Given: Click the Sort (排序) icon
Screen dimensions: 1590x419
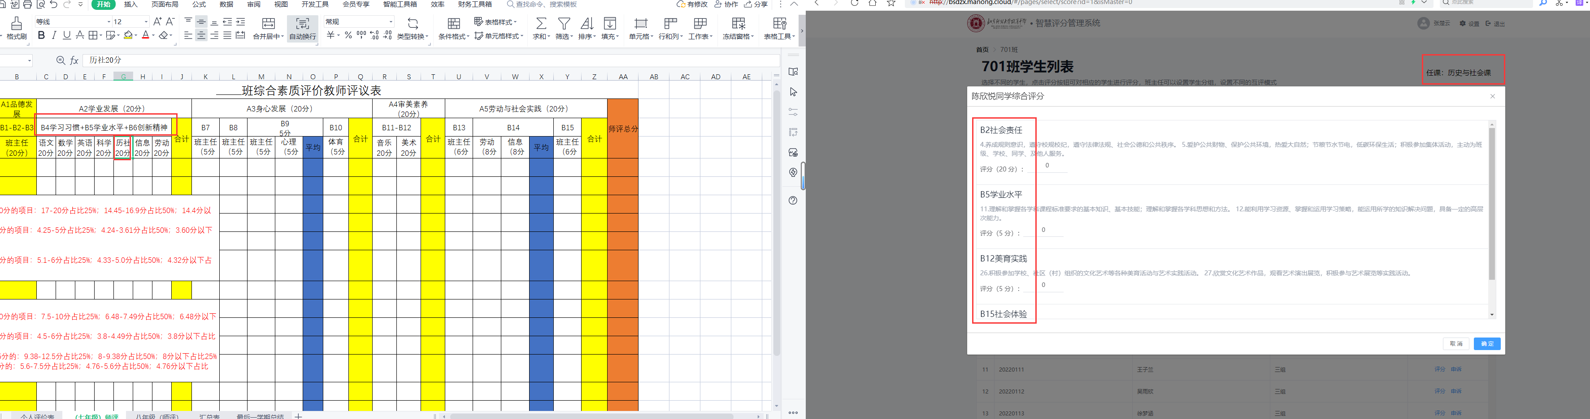Looking at the screenshot, I should pos(587,23).
